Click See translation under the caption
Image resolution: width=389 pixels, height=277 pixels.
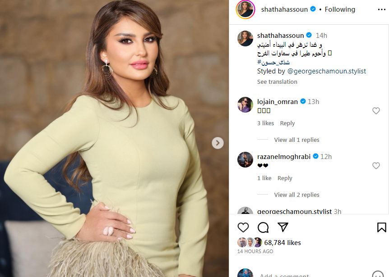click(277, 82)
